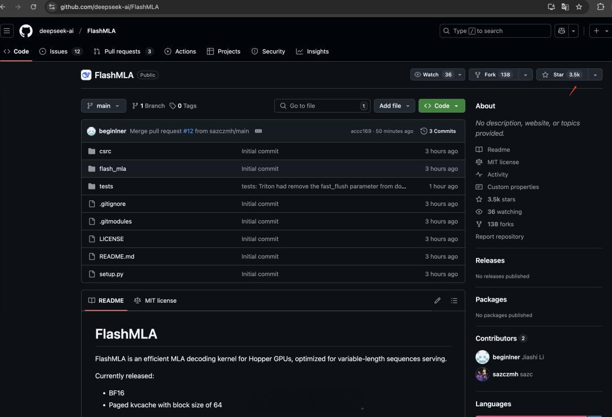
Task: Open the Security tab
Action: 268,51
